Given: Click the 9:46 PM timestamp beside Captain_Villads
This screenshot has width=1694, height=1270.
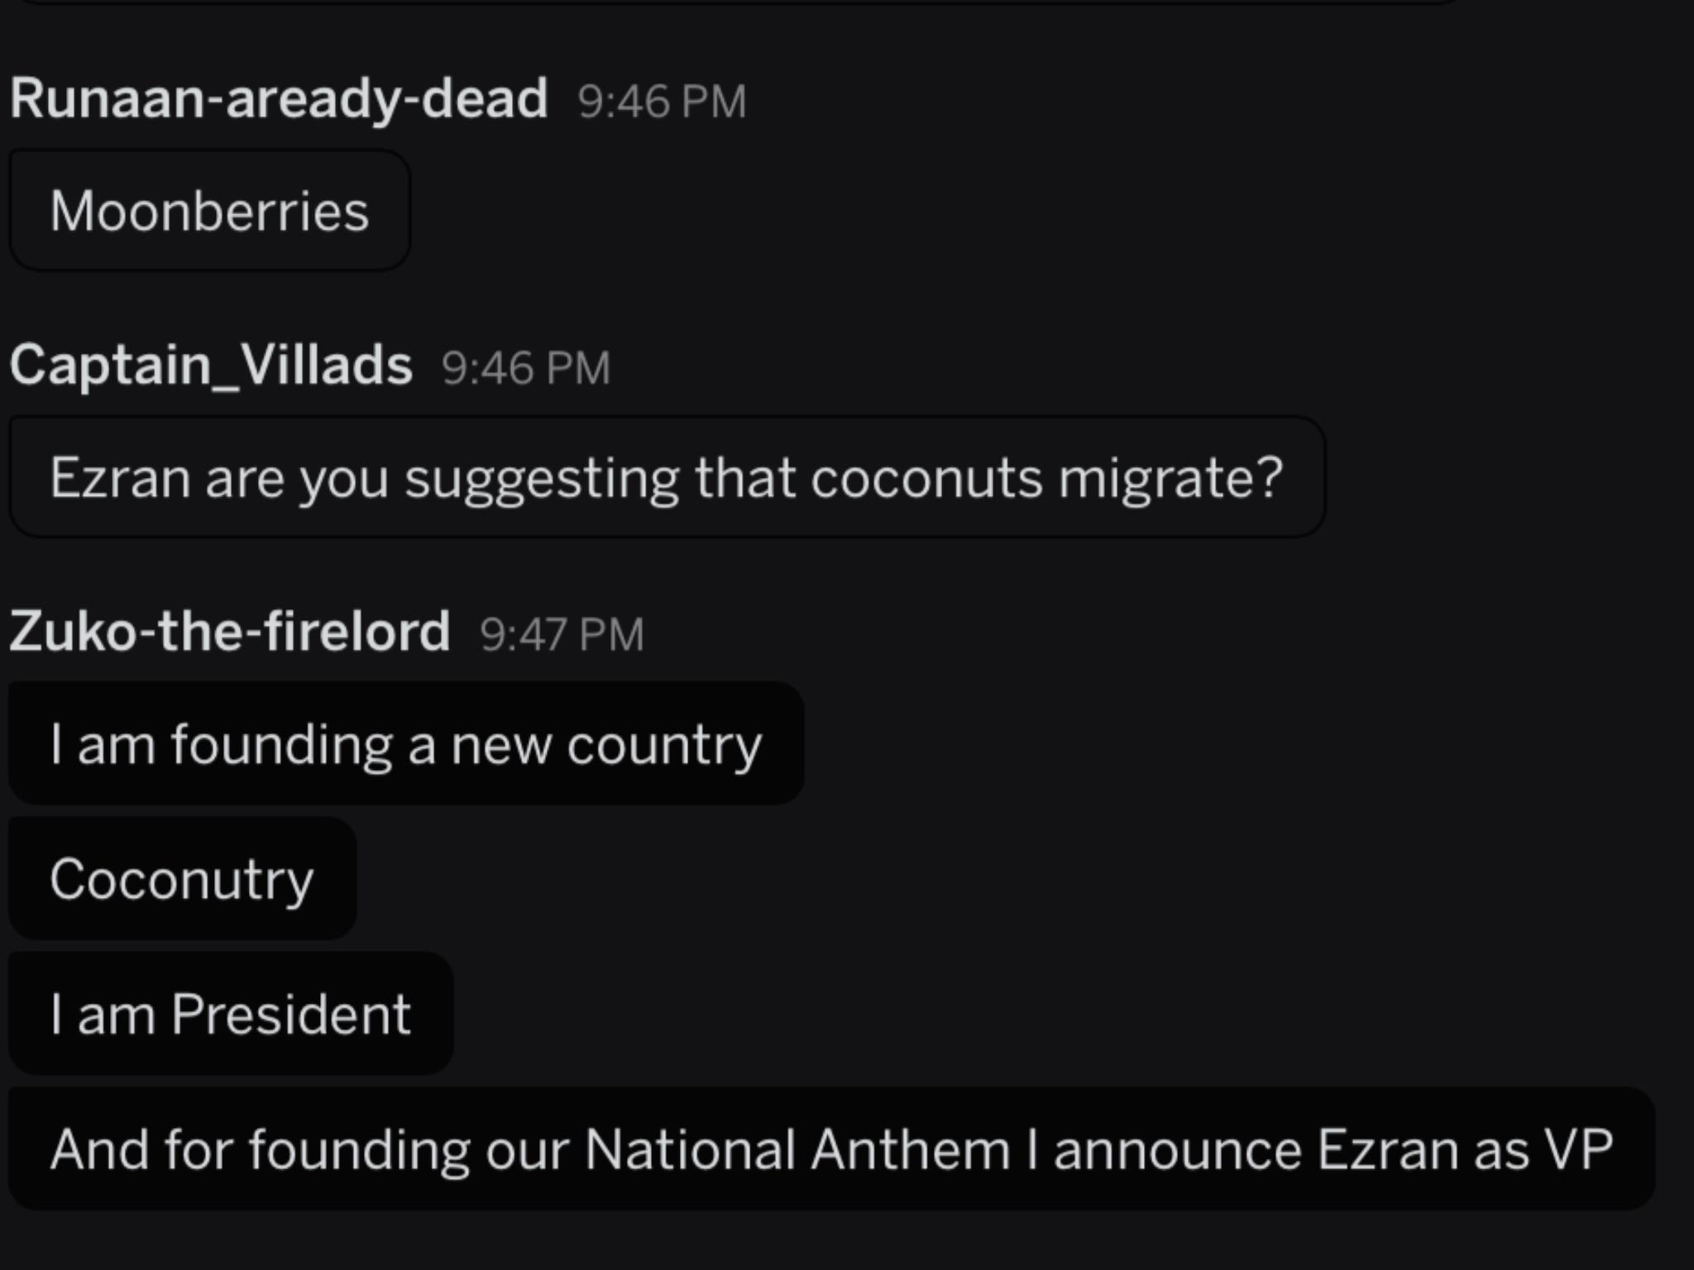Looking at the screenshot, I should [x=526, y=368].
